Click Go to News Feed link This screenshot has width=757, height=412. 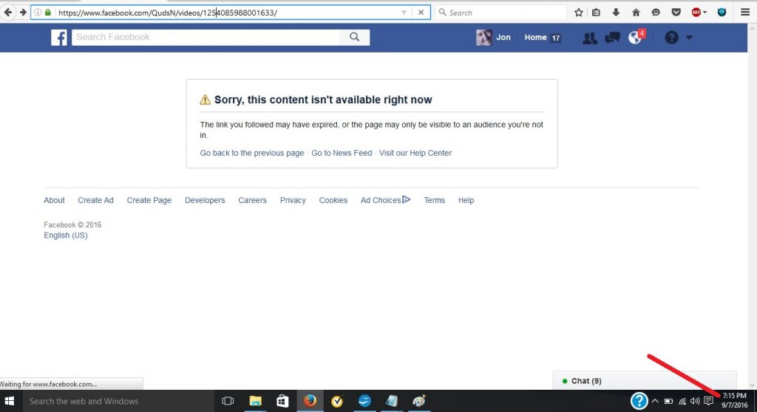342,153
